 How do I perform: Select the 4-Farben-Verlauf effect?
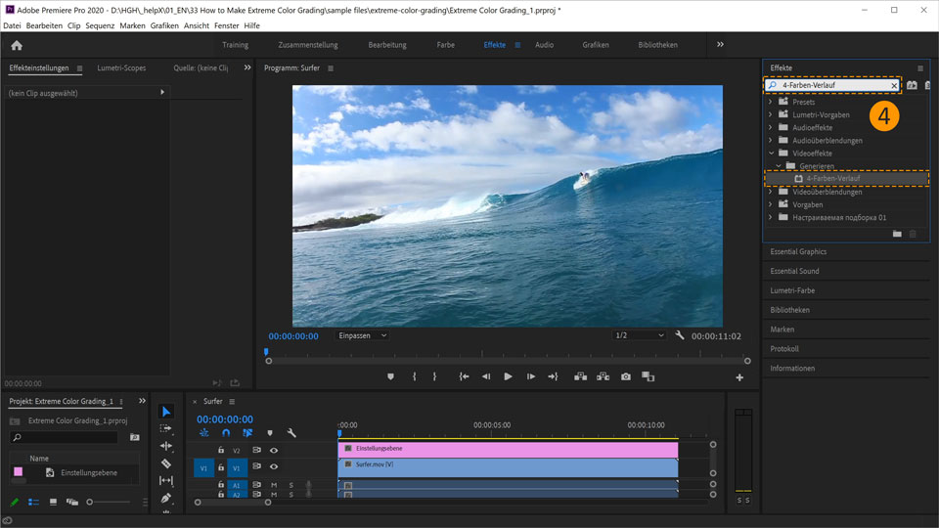[832, 179]
